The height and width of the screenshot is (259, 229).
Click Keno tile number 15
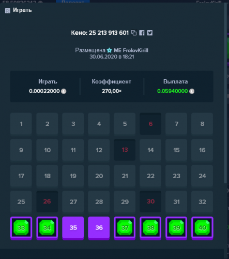click(176, 150)
